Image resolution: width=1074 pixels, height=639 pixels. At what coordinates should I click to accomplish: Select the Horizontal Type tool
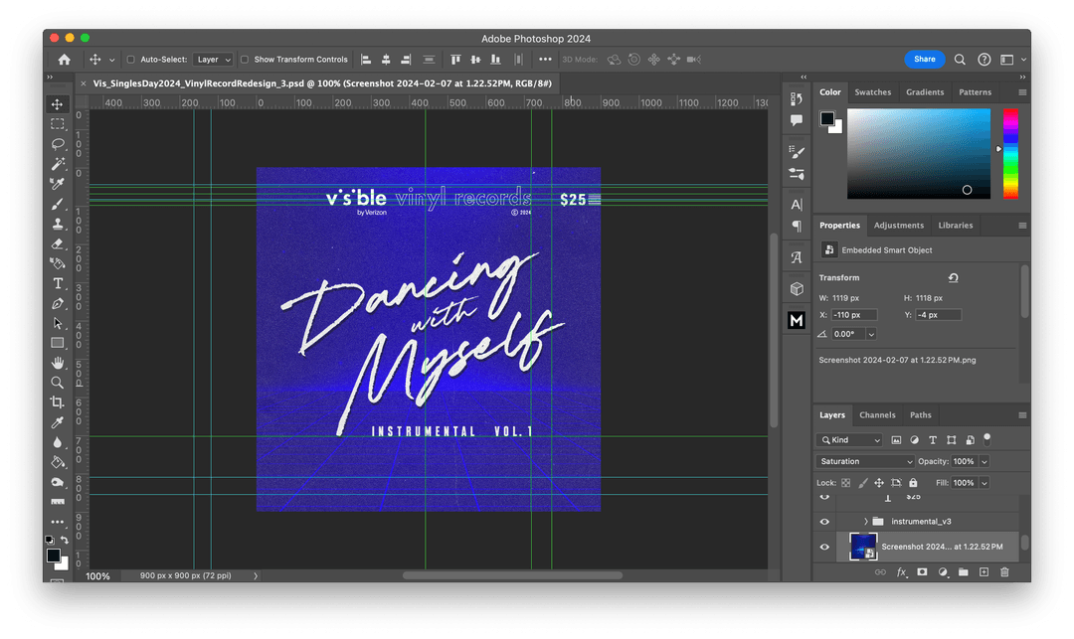coord(58,283)
